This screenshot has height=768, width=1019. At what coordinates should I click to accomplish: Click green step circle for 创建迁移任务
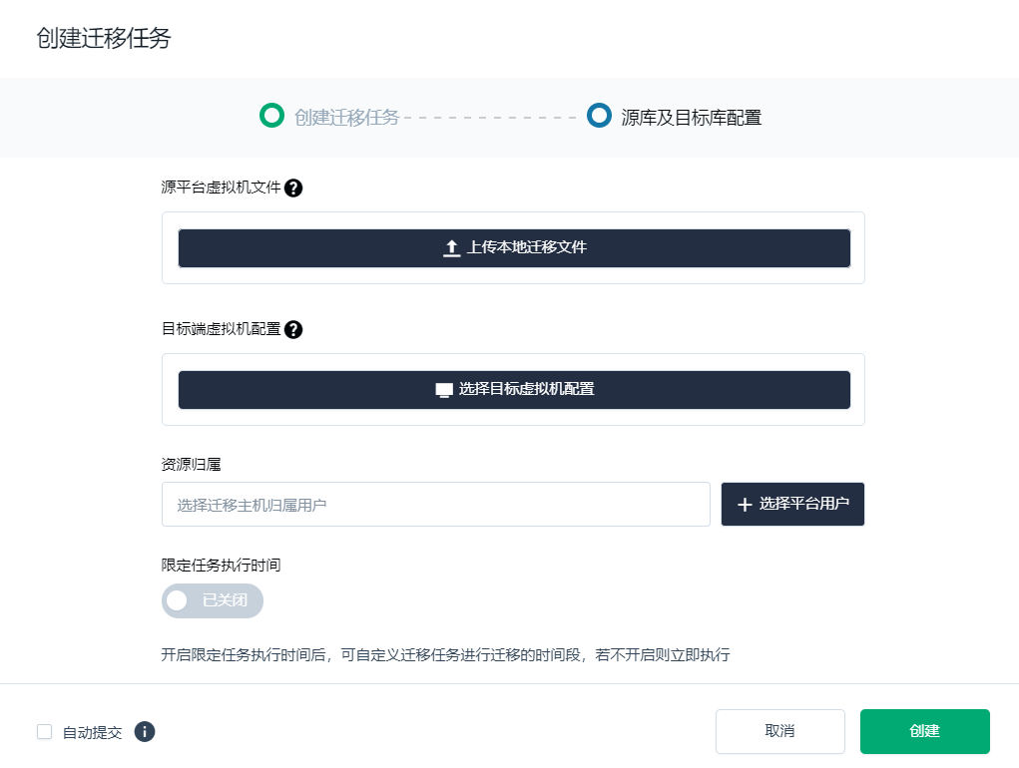[x=271, y=116]
